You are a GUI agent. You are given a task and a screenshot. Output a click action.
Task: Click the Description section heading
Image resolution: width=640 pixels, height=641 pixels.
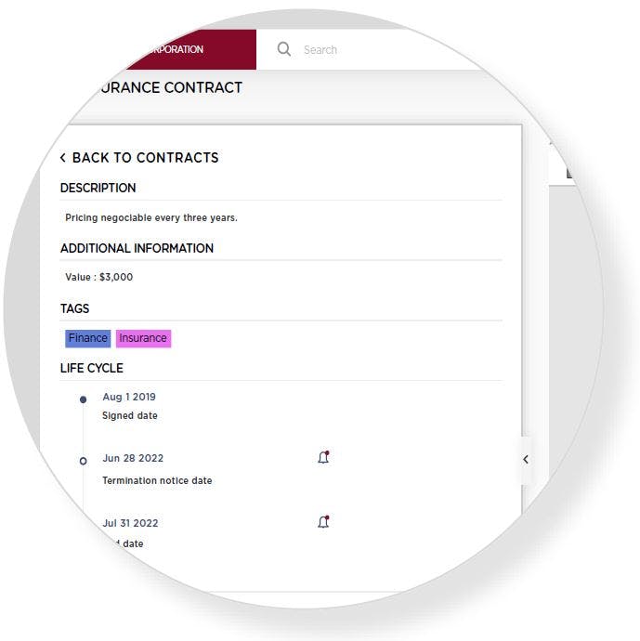pyautogui.click(x=98, y=188)
